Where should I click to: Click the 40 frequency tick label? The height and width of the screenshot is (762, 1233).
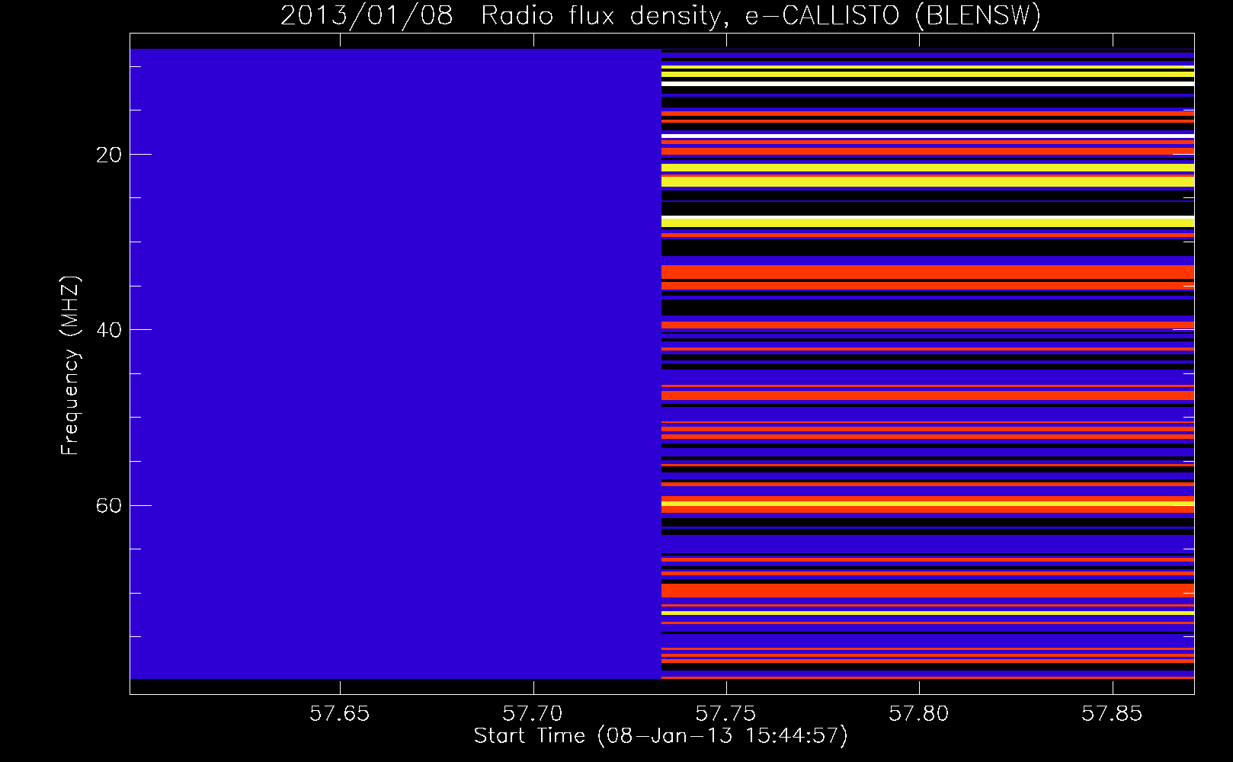click(x=109, y=330)
